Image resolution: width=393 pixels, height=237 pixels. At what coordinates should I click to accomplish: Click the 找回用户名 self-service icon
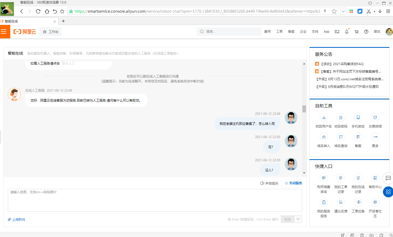[323, 118]
